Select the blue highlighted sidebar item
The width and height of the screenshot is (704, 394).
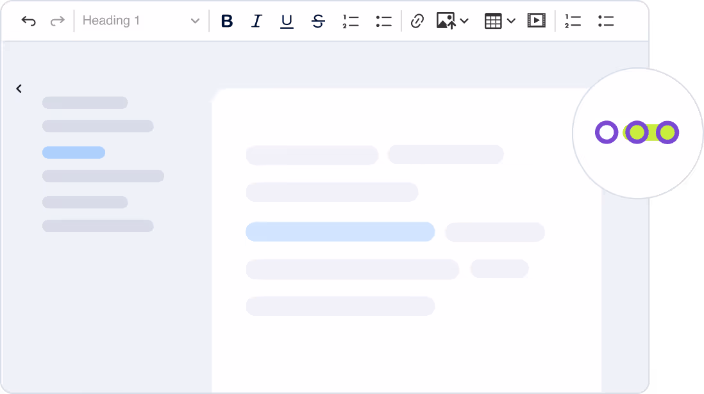[74, 152]
